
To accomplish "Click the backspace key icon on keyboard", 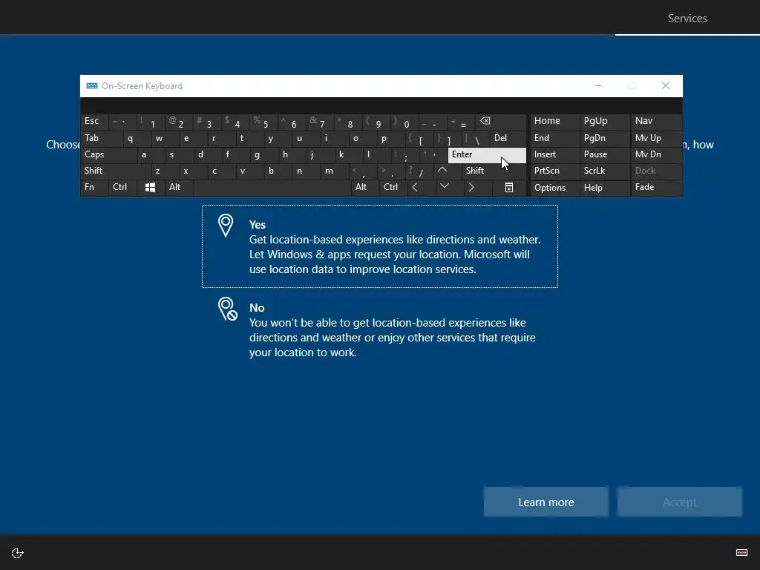I will [501, 122].
